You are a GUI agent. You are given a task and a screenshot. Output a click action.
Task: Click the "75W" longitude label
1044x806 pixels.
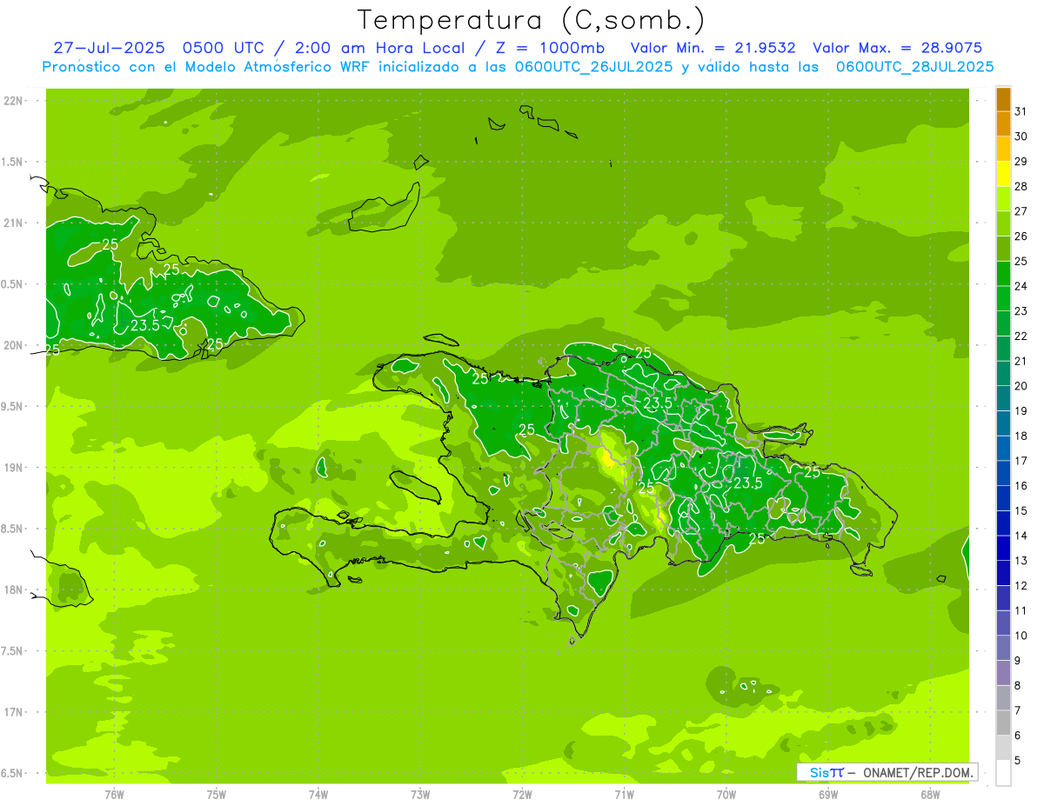(x=217, y=794)
